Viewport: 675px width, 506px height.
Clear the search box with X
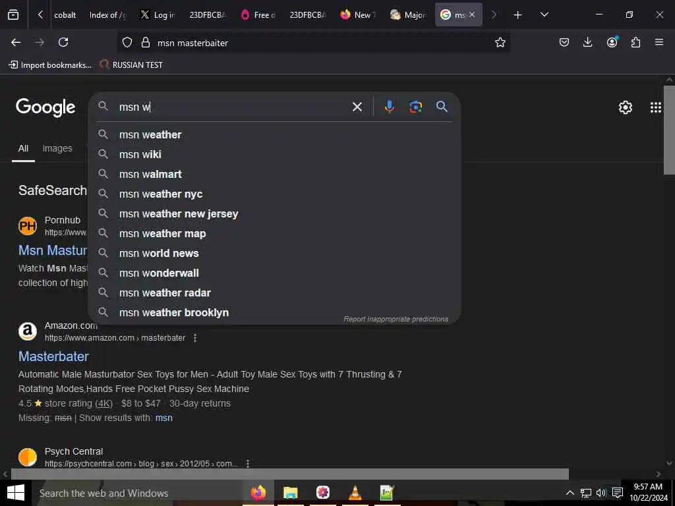click(x=357, y=107)
